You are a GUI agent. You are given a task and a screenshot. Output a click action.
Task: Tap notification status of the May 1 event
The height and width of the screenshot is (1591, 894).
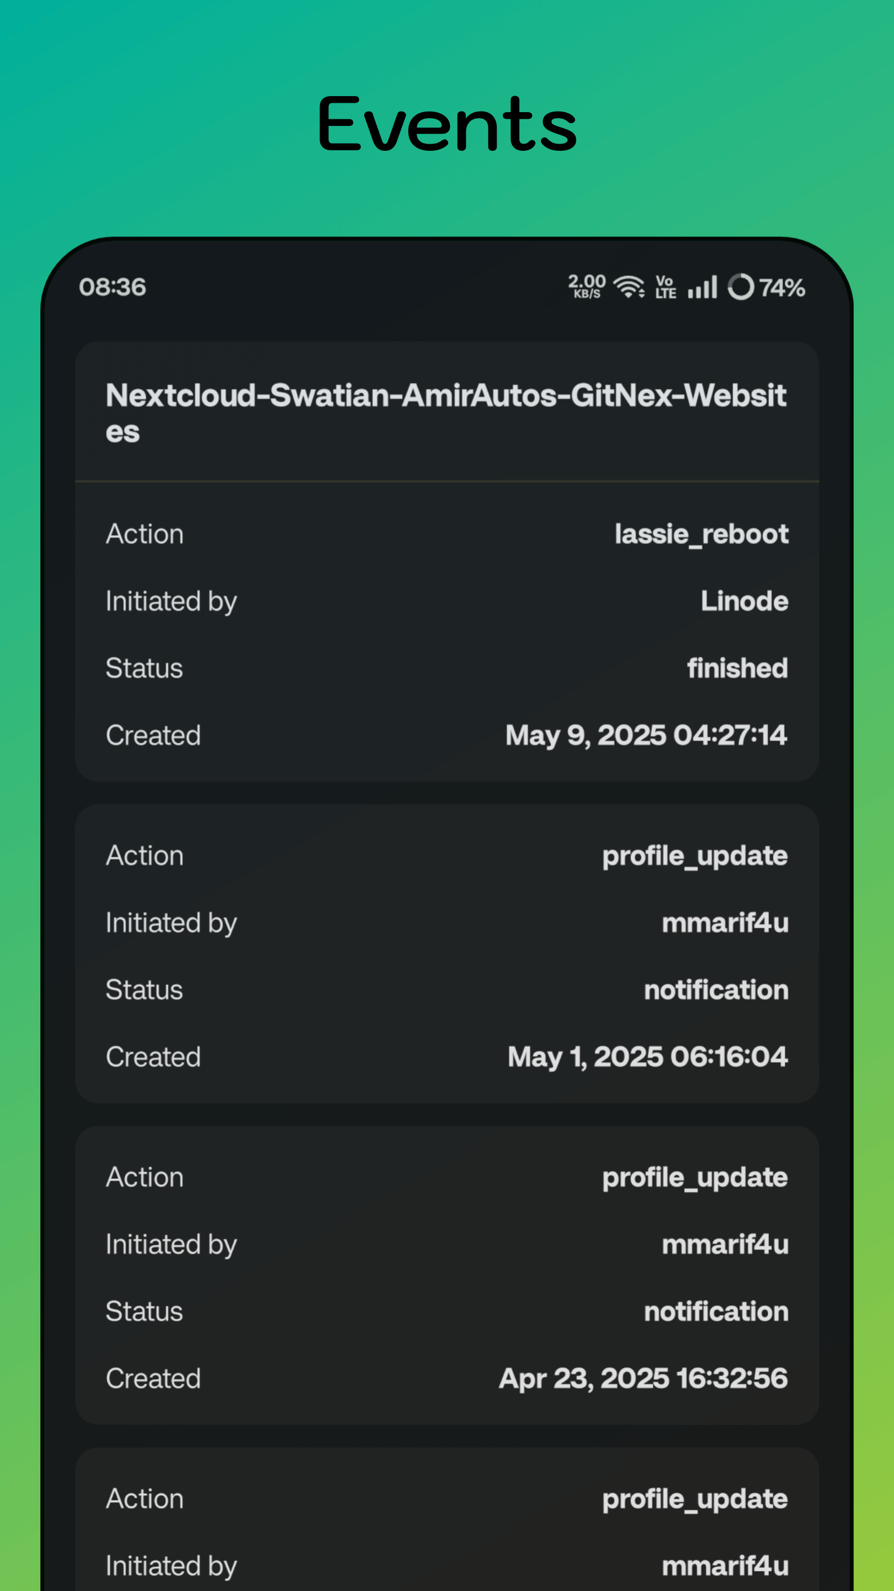point(716,990)
